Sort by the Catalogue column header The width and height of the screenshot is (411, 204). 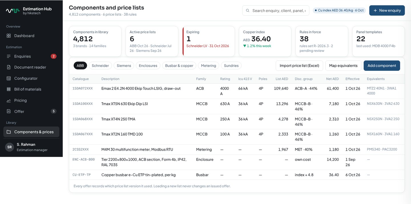point(80,79)
